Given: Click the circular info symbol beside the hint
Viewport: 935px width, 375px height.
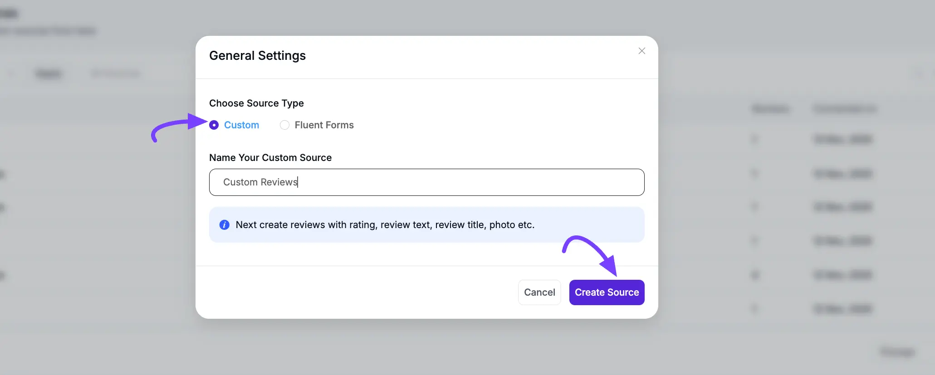Looking at the screenshot, I should pyautogui.click(x=224, y=224).
